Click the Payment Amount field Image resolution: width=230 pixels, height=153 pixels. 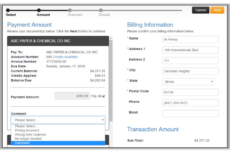coord(72,96)
